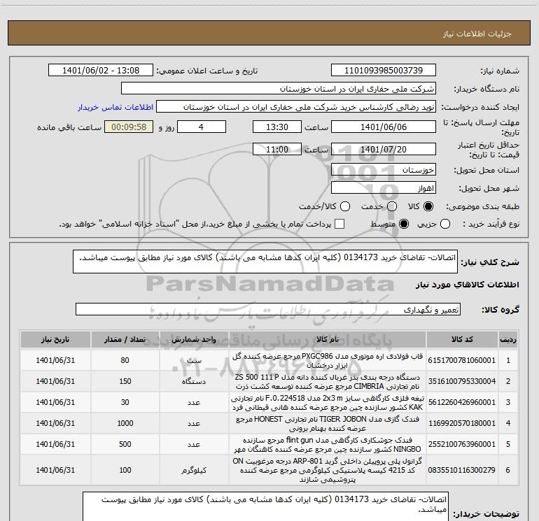
Task: Click the flint gun welding lighter item name
Action: pyautogui.click(x=328, y=444)
